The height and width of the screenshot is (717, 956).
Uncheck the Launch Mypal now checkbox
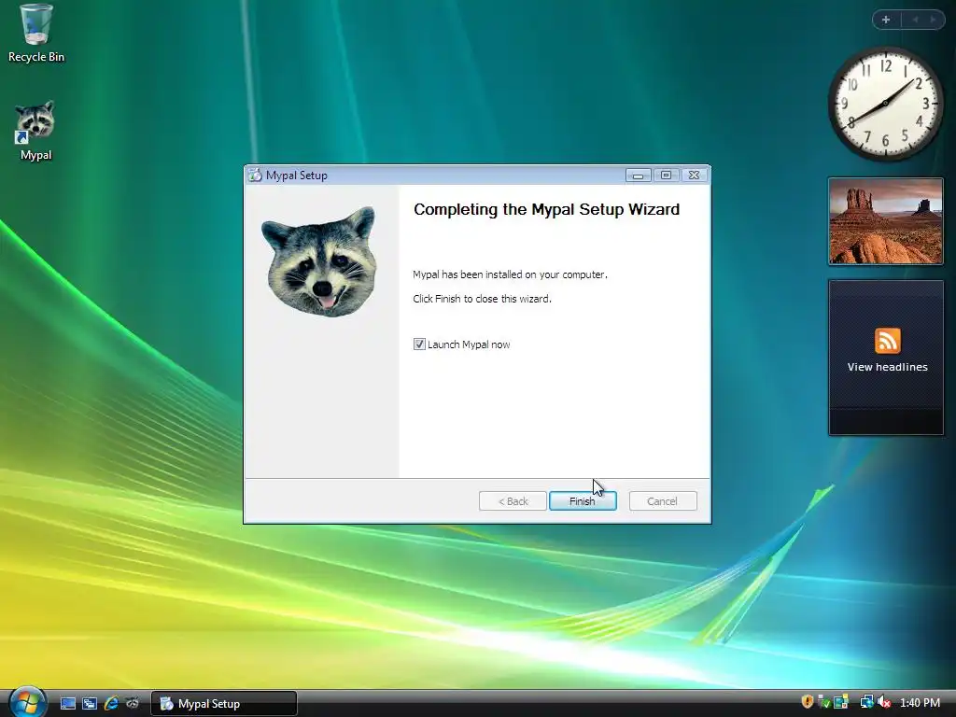click(419, 344)
